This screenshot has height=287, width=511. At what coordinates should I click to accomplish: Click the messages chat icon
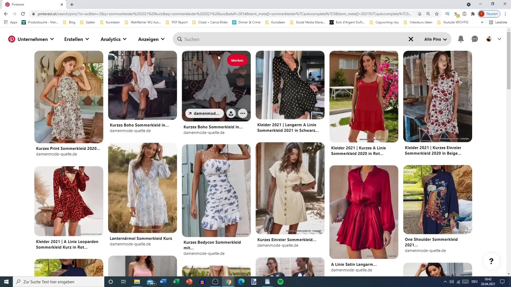click(x=475, y=39)
